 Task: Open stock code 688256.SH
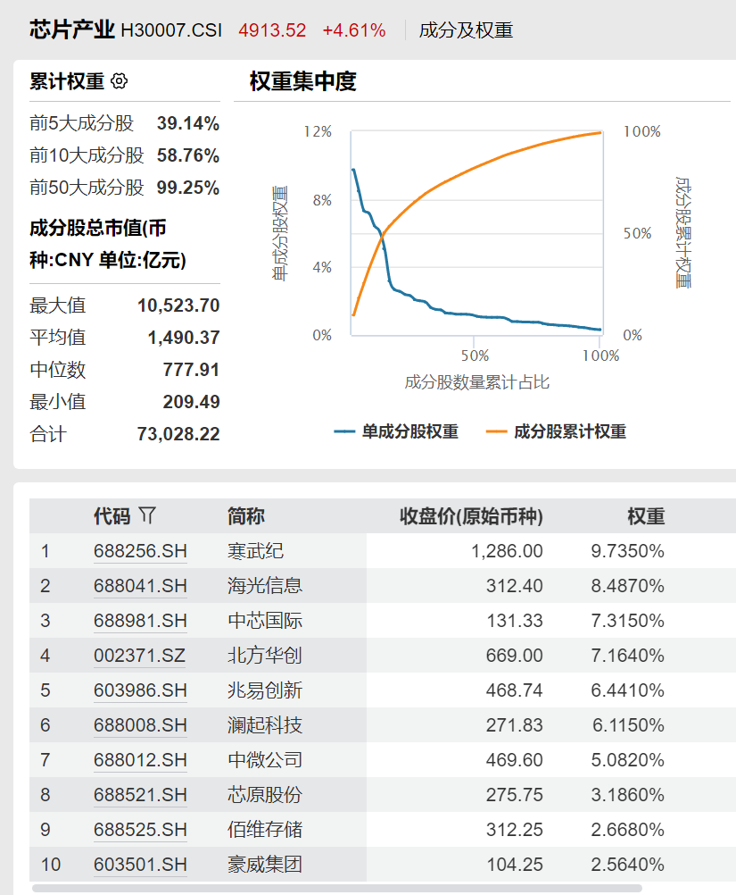(140, 551)
